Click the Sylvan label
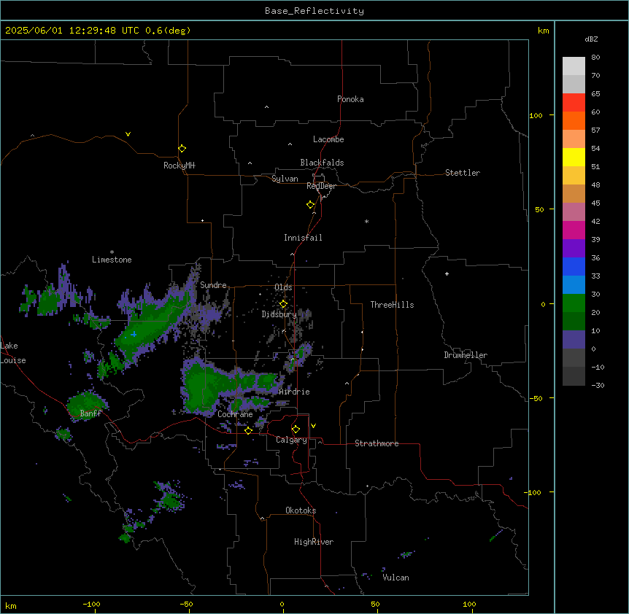The image size is (629, 614). click(x=285, y=179)
